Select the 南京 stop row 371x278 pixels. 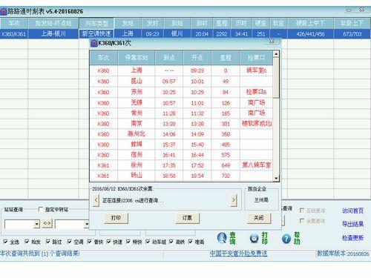pyautogui.click(x=181, y=124)
